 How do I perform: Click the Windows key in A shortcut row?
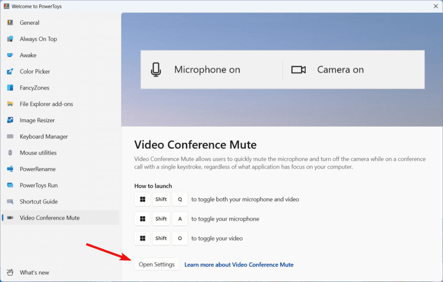click(142, 219)
